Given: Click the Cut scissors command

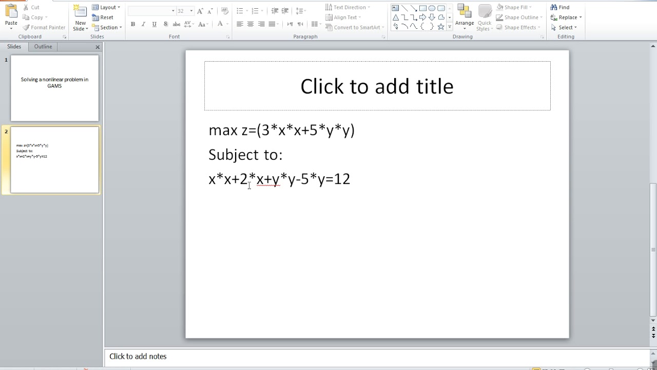Looking at the screenshot, I should coord(31,7).
